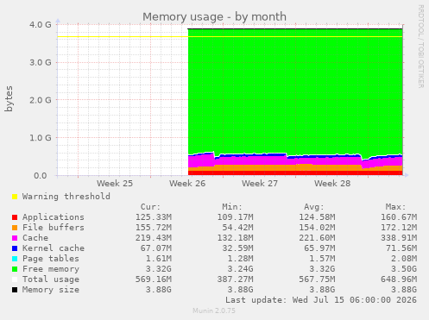This screenshot has height=320, width=429.
Task: Click the '4.0 G' y-axis label
Action: click(x=41, y=25)
